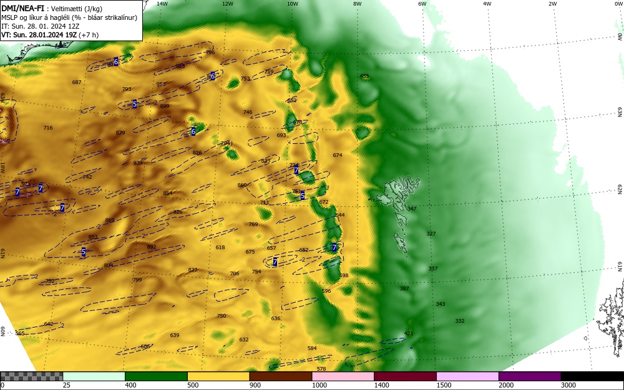Viewport: 624px width, 390px height.
Task: Click the map value '953'
Action: [x=161, y=84]
